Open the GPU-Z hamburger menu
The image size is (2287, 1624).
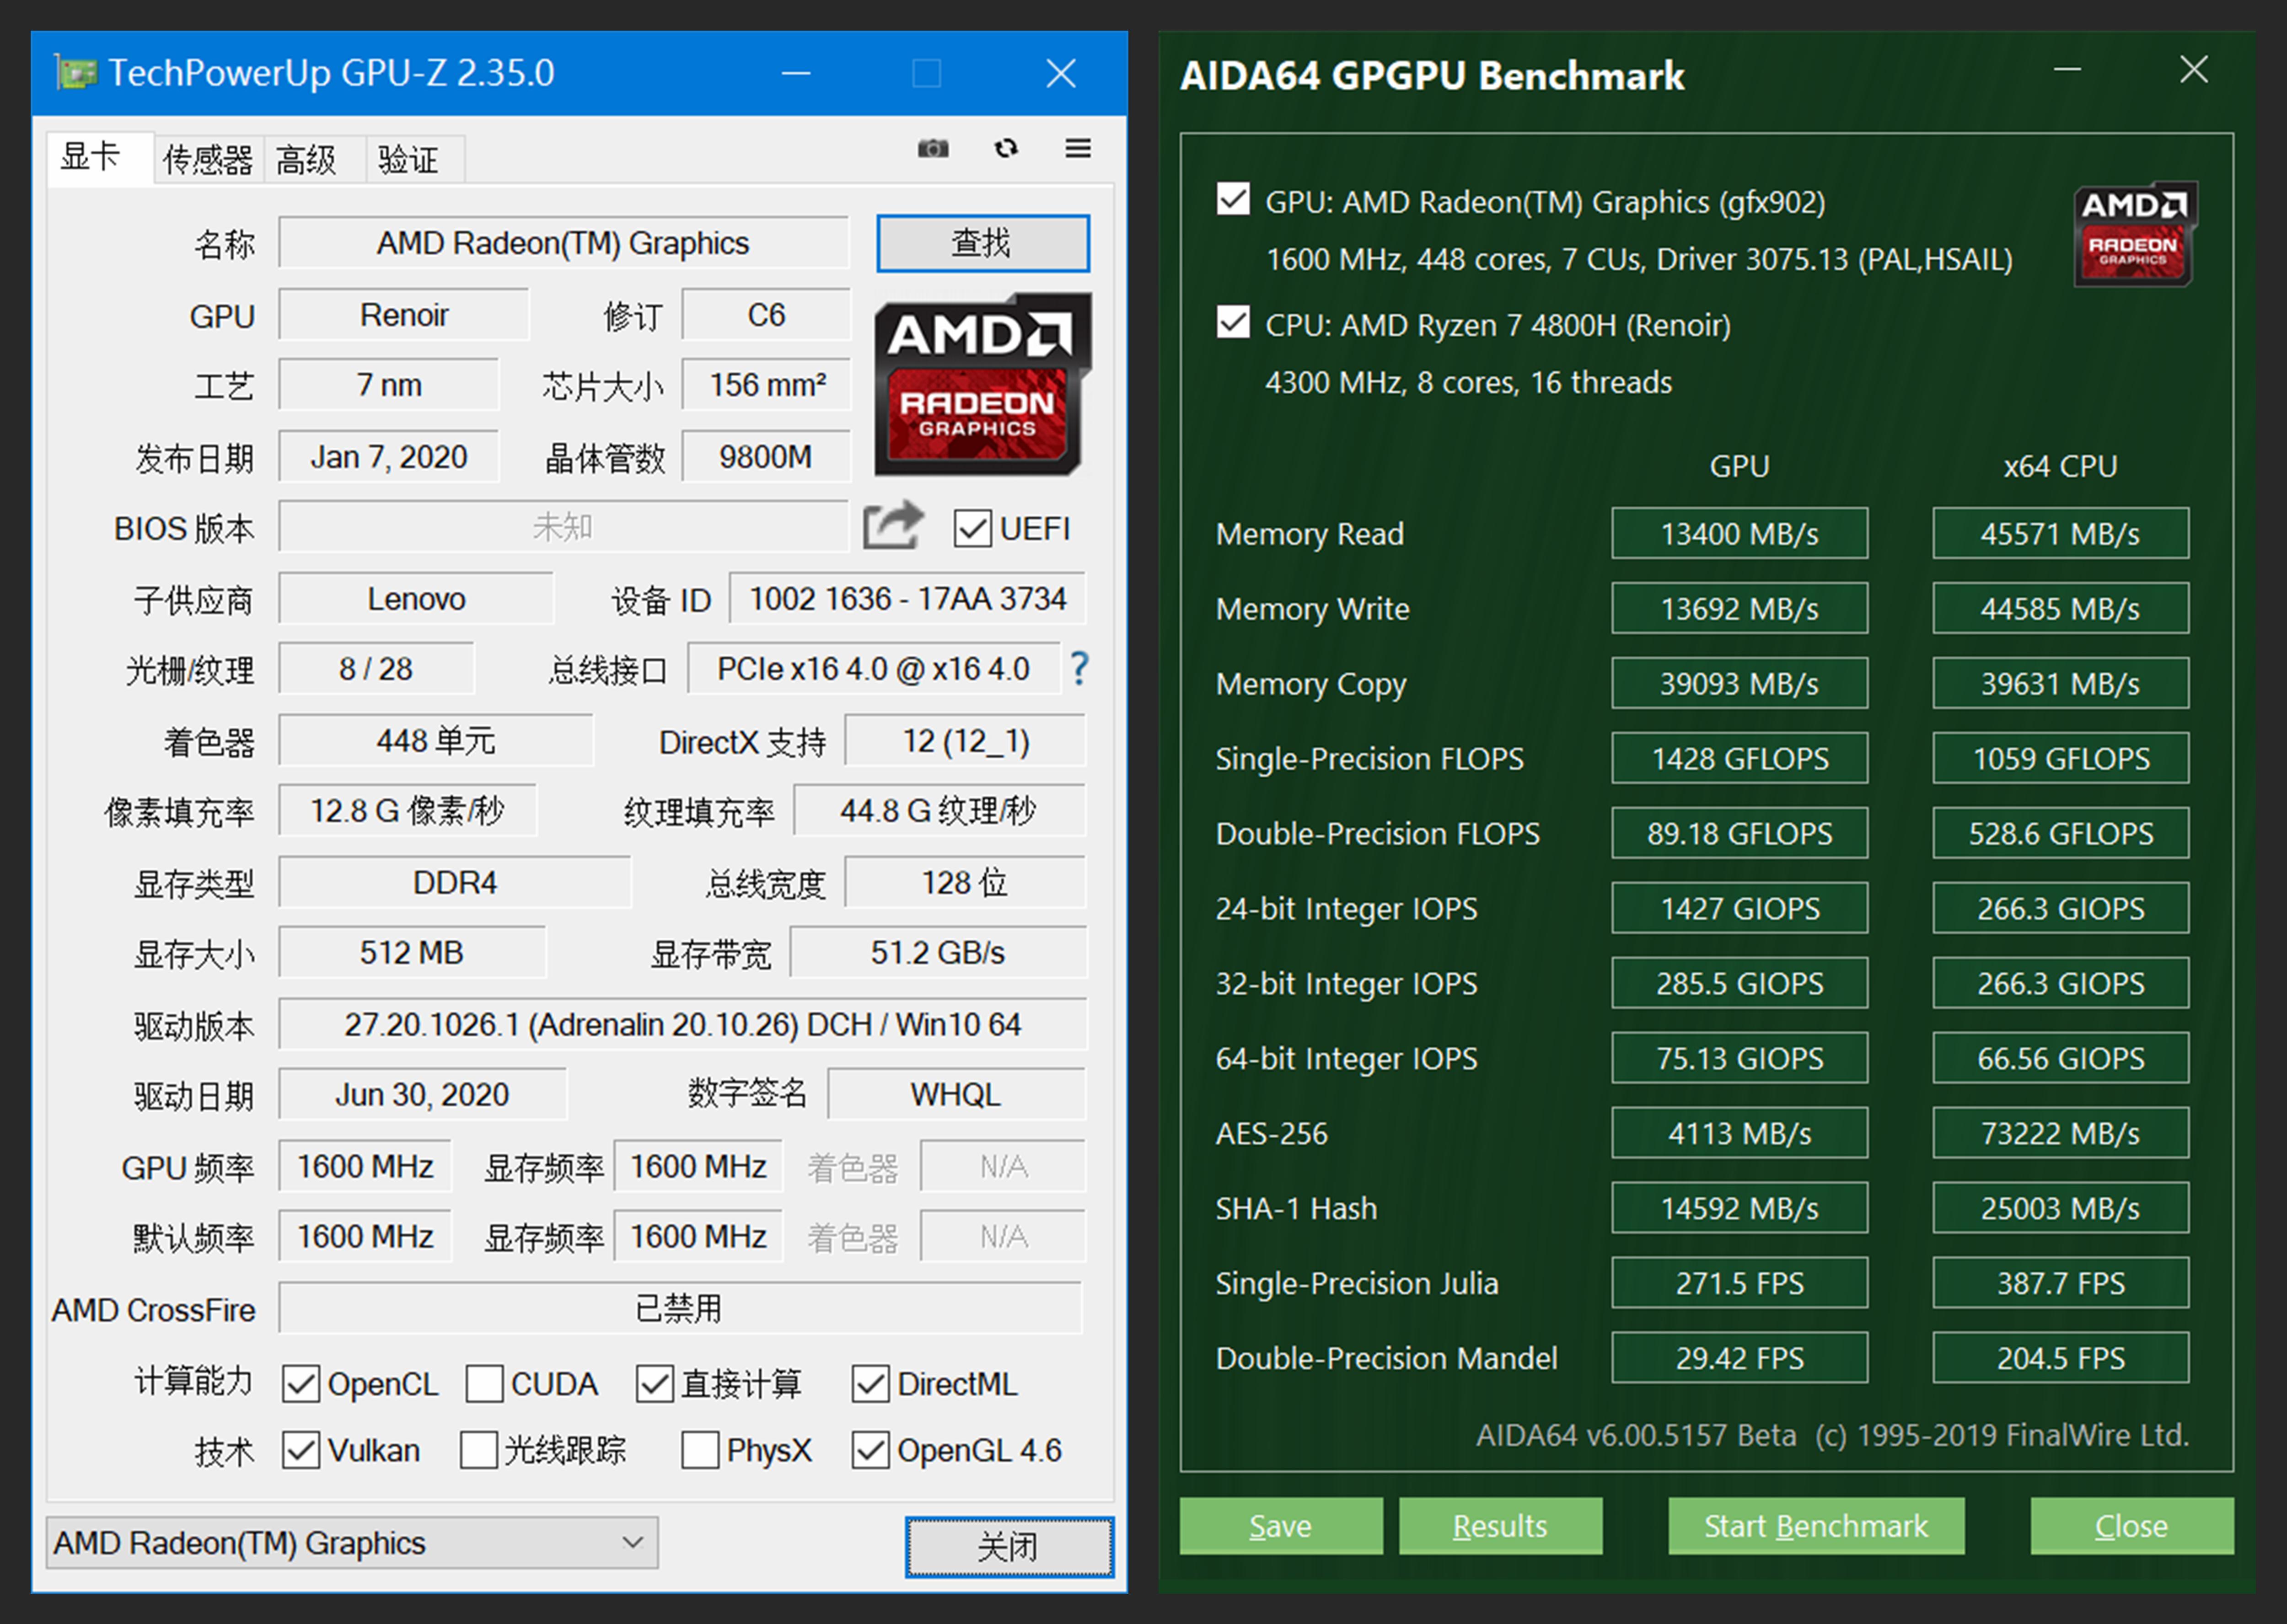coord(1077,148)
